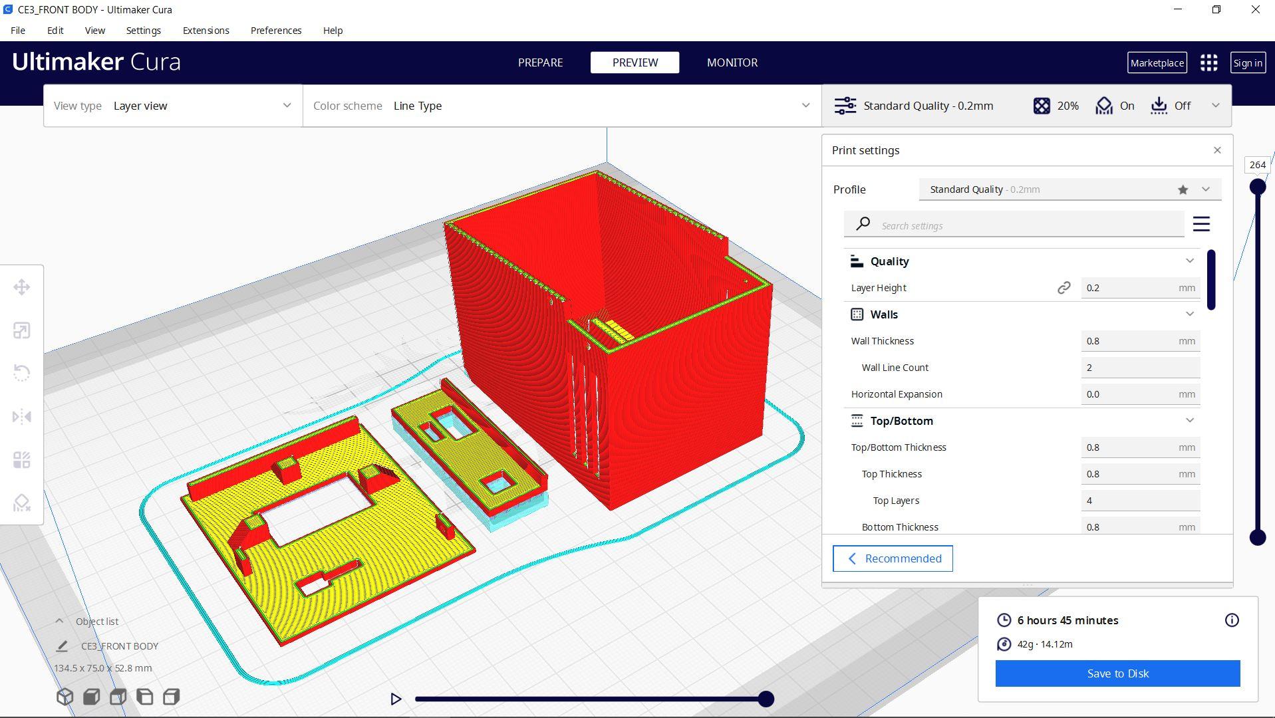The width and height of the screenshot is (1275, 718).
Task: Close the Print settings panel
Action: point(1217,150)
